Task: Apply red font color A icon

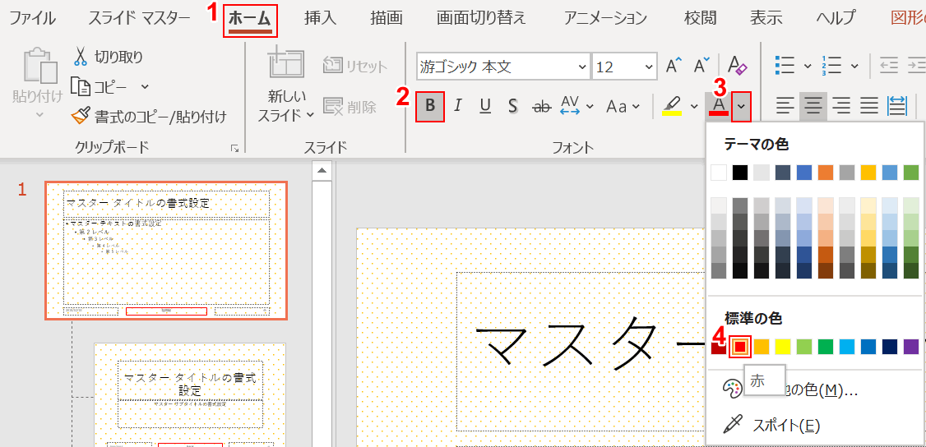Action: [718, 106]
